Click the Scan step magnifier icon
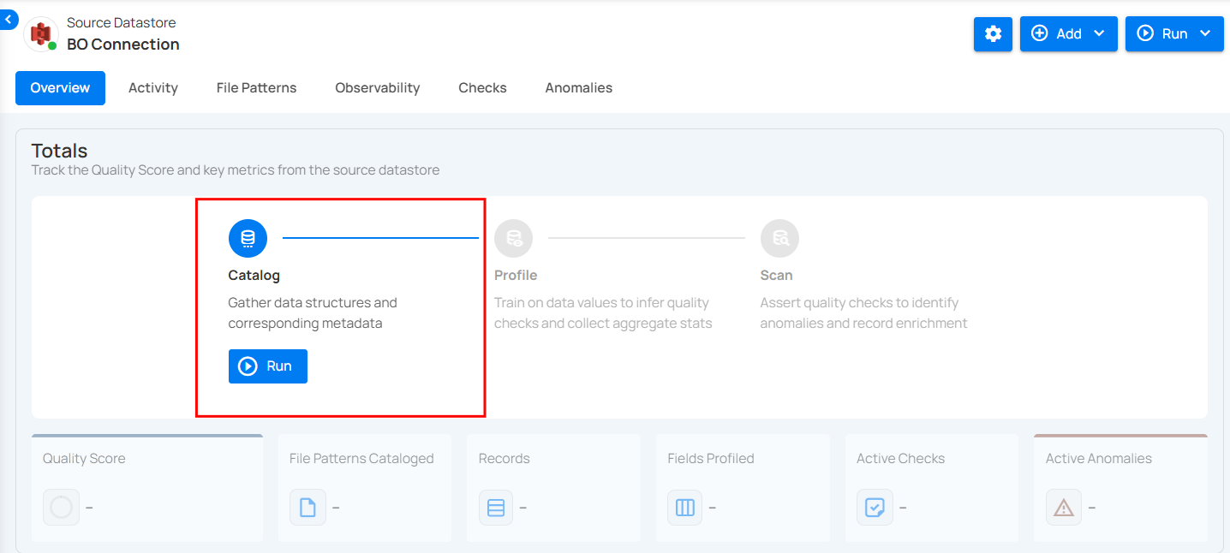 point(779,238)
